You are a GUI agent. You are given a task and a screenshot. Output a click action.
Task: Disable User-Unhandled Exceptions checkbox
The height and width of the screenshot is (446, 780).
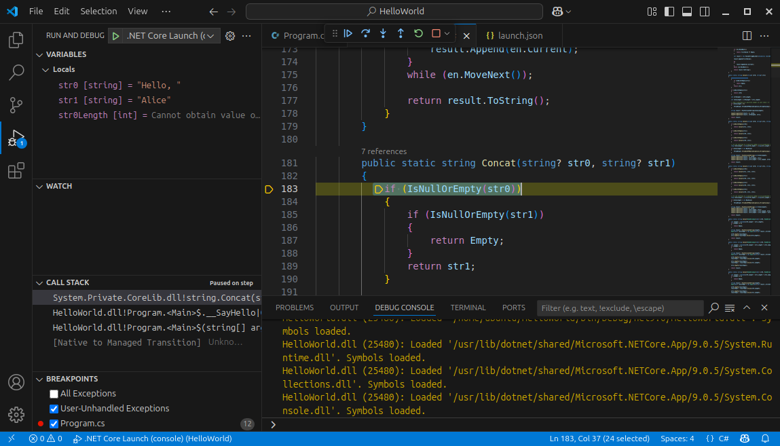(54, 409)
